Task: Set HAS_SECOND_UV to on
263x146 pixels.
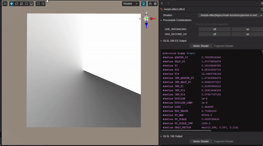Action: (248, 34)
